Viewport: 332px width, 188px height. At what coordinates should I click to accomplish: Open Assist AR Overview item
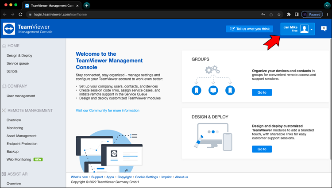(14, 184)
